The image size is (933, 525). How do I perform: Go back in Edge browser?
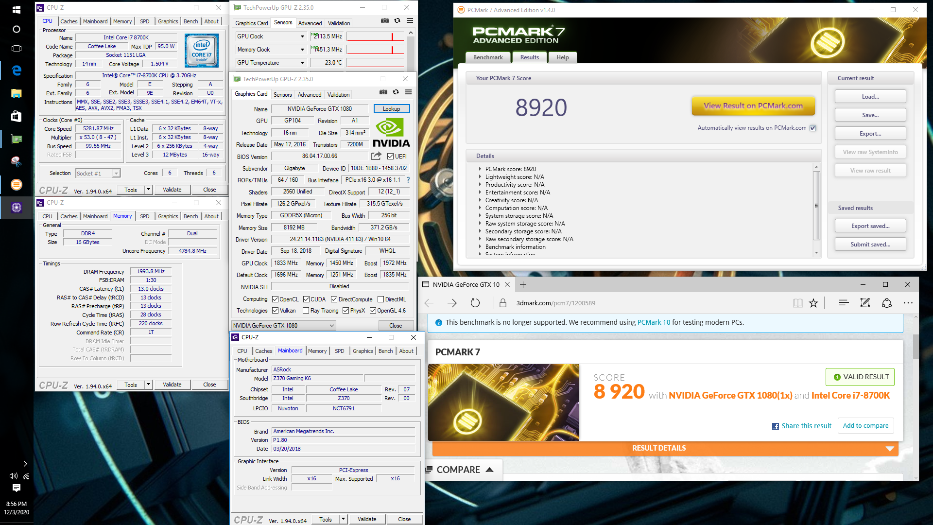tap(429, 303)
